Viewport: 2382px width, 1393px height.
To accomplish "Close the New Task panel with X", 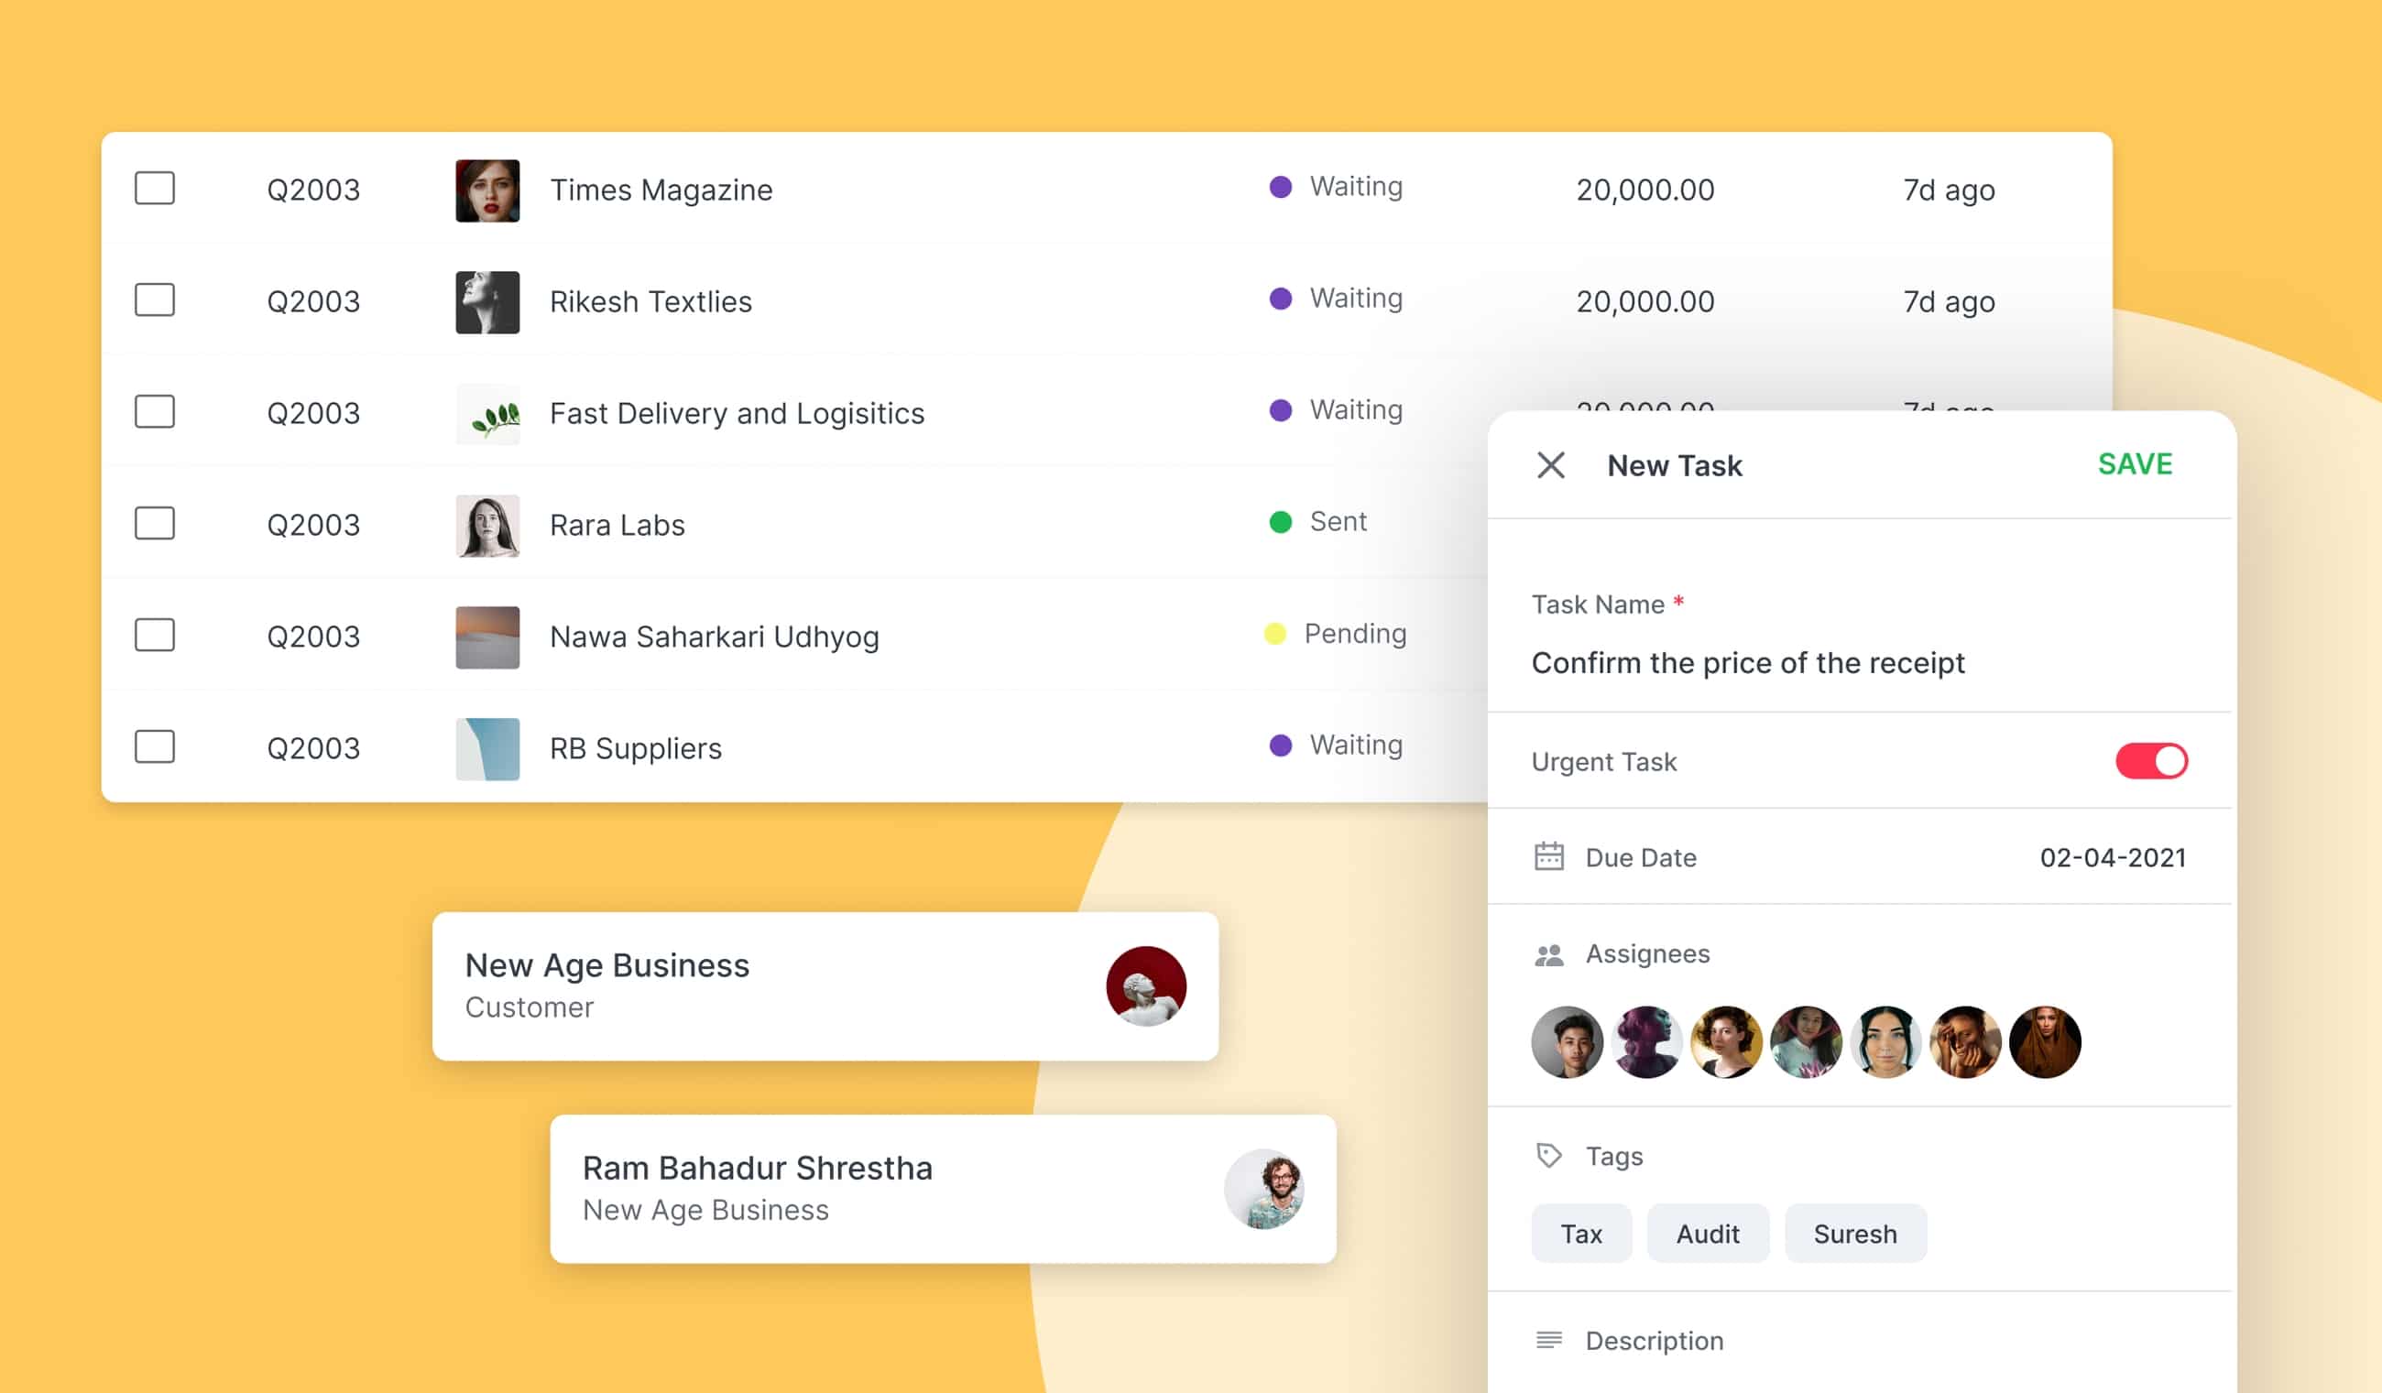I will pyautogui.click(x=1550, y=465).
